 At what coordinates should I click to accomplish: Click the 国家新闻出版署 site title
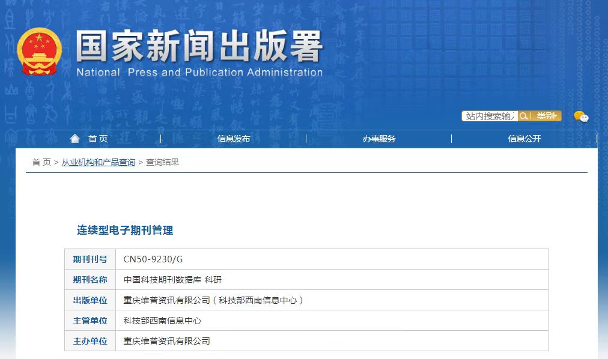pos(199,46)
